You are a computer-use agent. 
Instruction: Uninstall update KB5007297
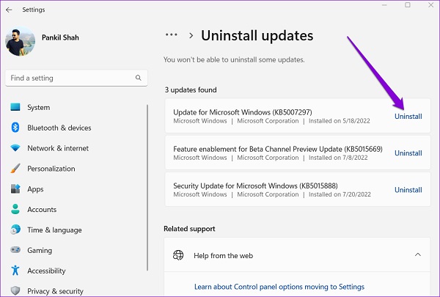coord(408,116)
